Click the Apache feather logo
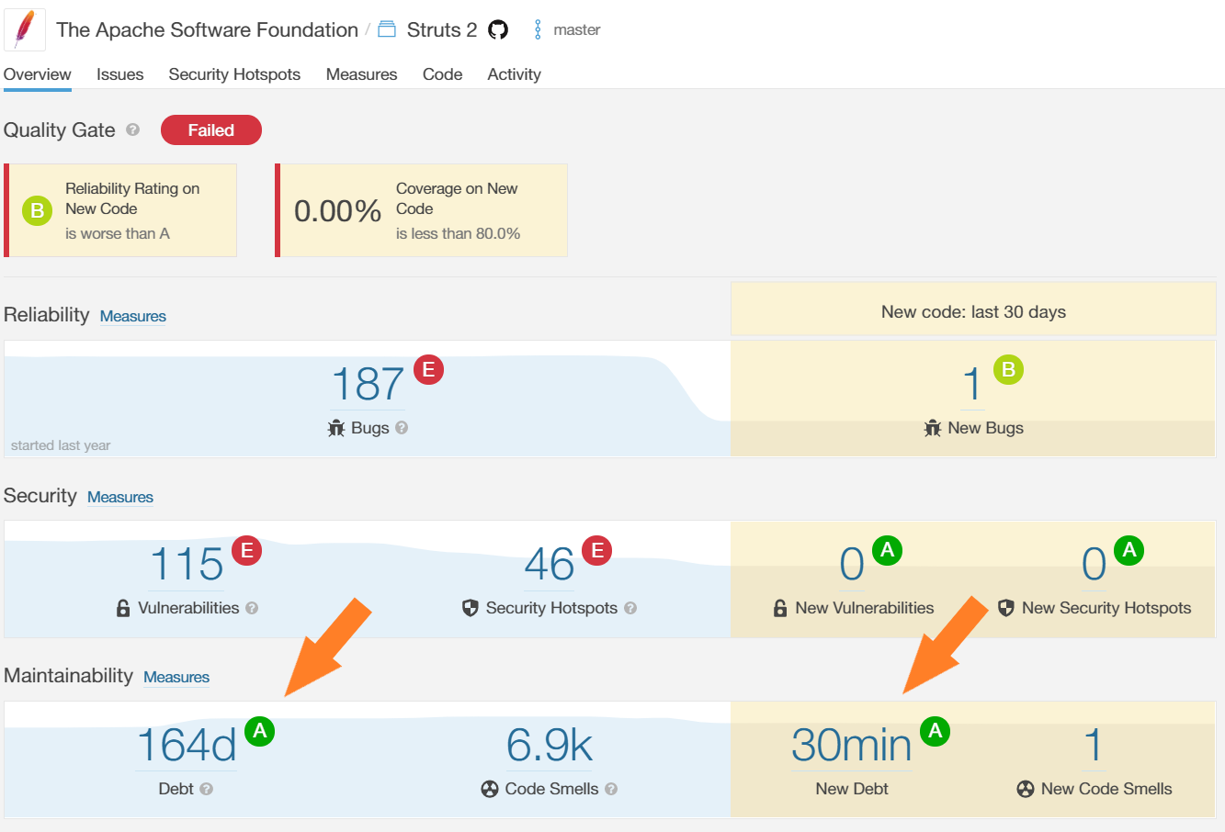1225x832 pixels. 25,29
